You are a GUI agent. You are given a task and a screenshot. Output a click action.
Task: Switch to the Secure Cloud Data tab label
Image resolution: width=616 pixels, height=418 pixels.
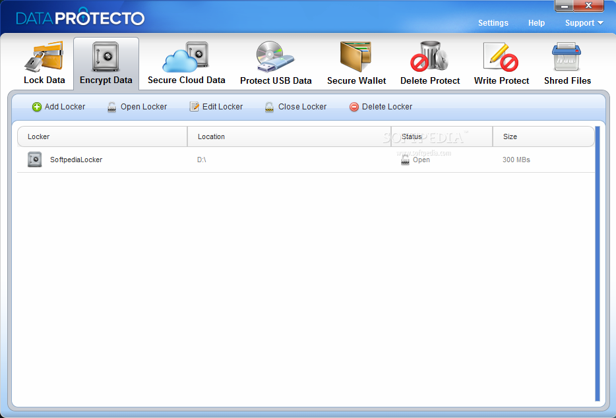(x=187, y=80)
